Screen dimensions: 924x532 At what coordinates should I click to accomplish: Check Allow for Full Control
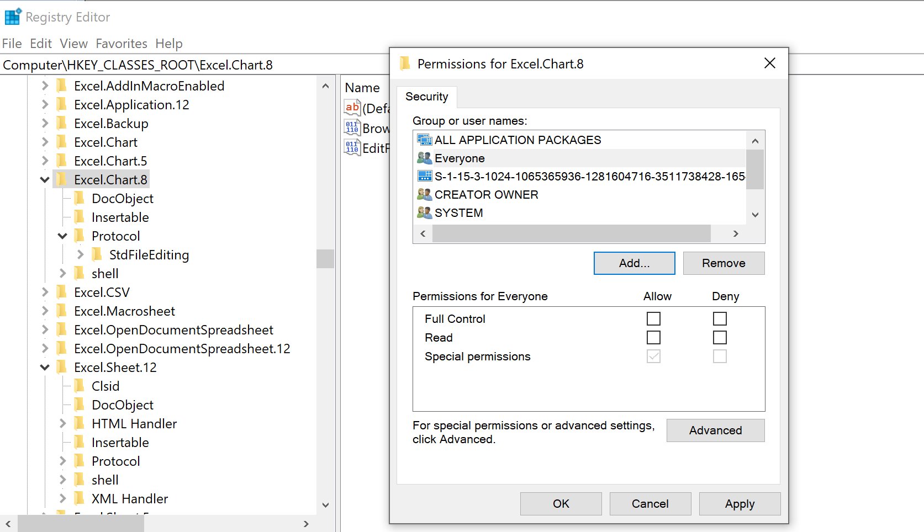coord(653,319)
